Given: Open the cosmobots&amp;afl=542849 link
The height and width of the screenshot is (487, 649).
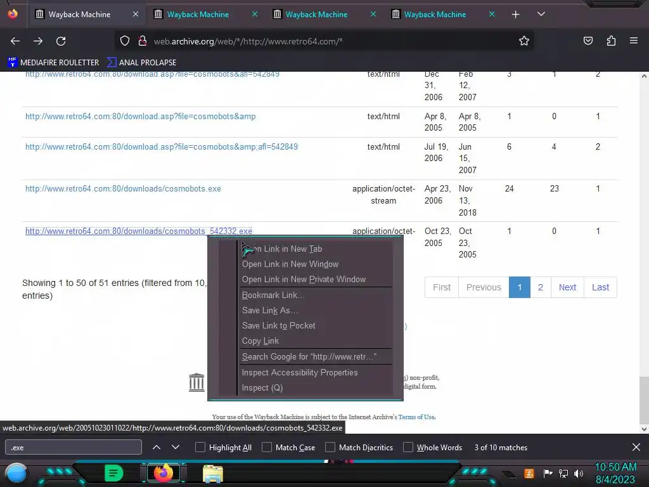Looking at the screenshot, I should tap(162, 146).
